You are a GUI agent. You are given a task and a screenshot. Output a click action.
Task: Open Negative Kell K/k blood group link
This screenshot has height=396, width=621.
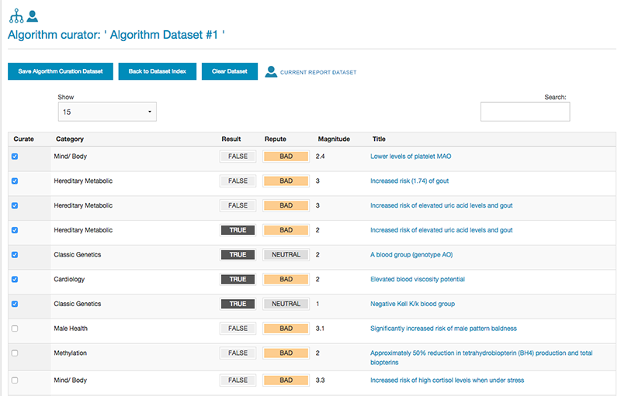tap(412, 304)
